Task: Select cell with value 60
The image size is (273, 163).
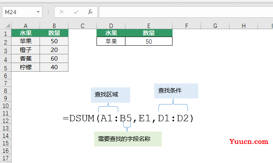Action: point(54,59)
